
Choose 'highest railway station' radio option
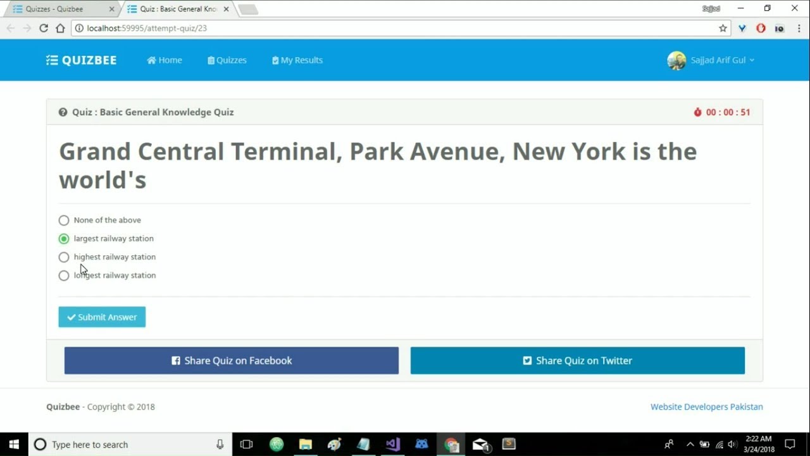tap(64, 257)
